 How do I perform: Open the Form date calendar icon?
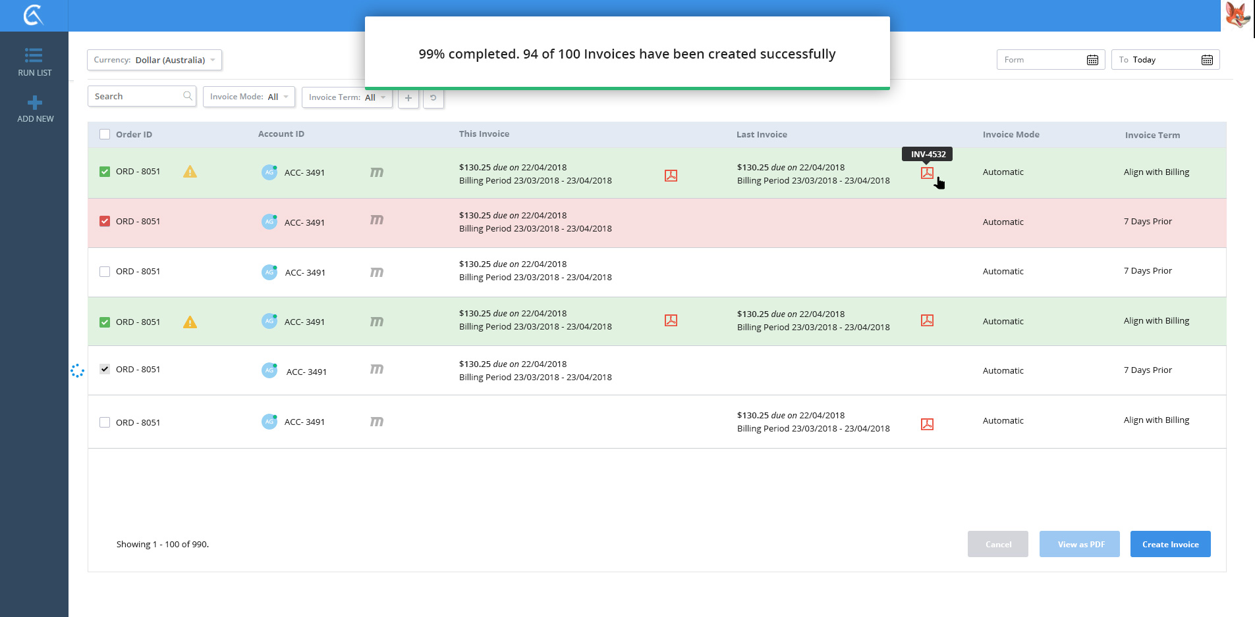[1092, 60]
